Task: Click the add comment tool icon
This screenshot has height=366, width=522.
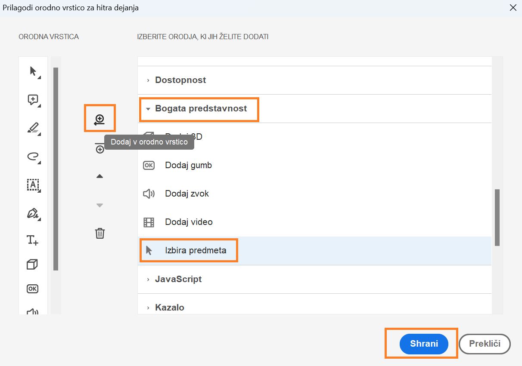Action: tap(33, 100)
